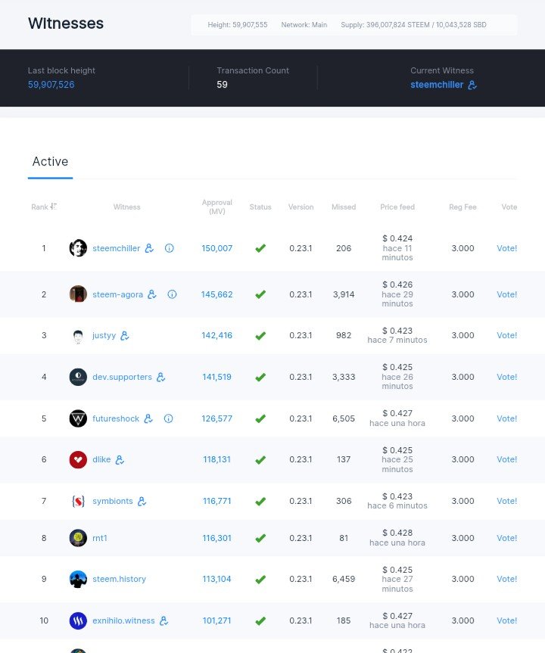Screen dimensions: 545x653
Task: Vote for steem.history
Action: pyautogui.click(x=506, y=579)
